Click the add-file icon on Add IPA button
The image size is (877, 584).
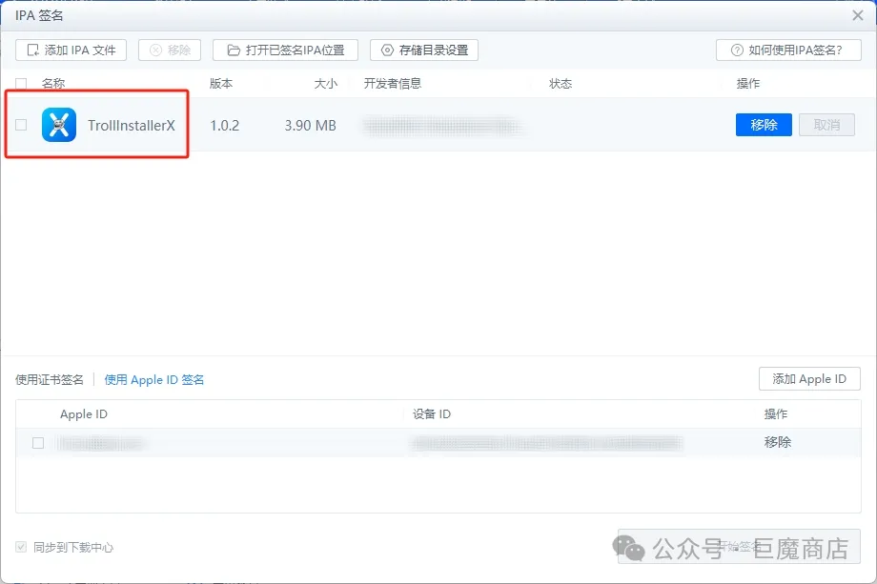[x=33, y=50]
